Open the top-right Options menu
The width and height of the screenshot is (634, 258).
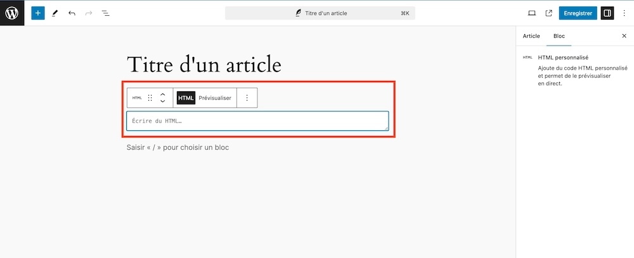coord(624,13)
